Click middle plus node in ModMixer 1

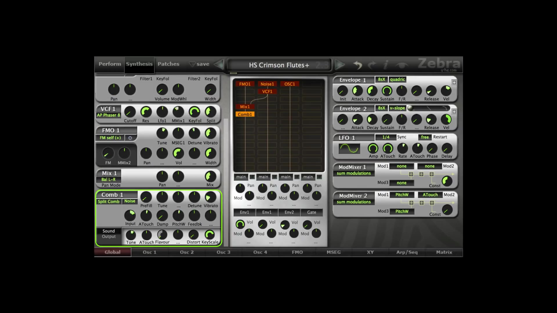[x=421, y=174]
